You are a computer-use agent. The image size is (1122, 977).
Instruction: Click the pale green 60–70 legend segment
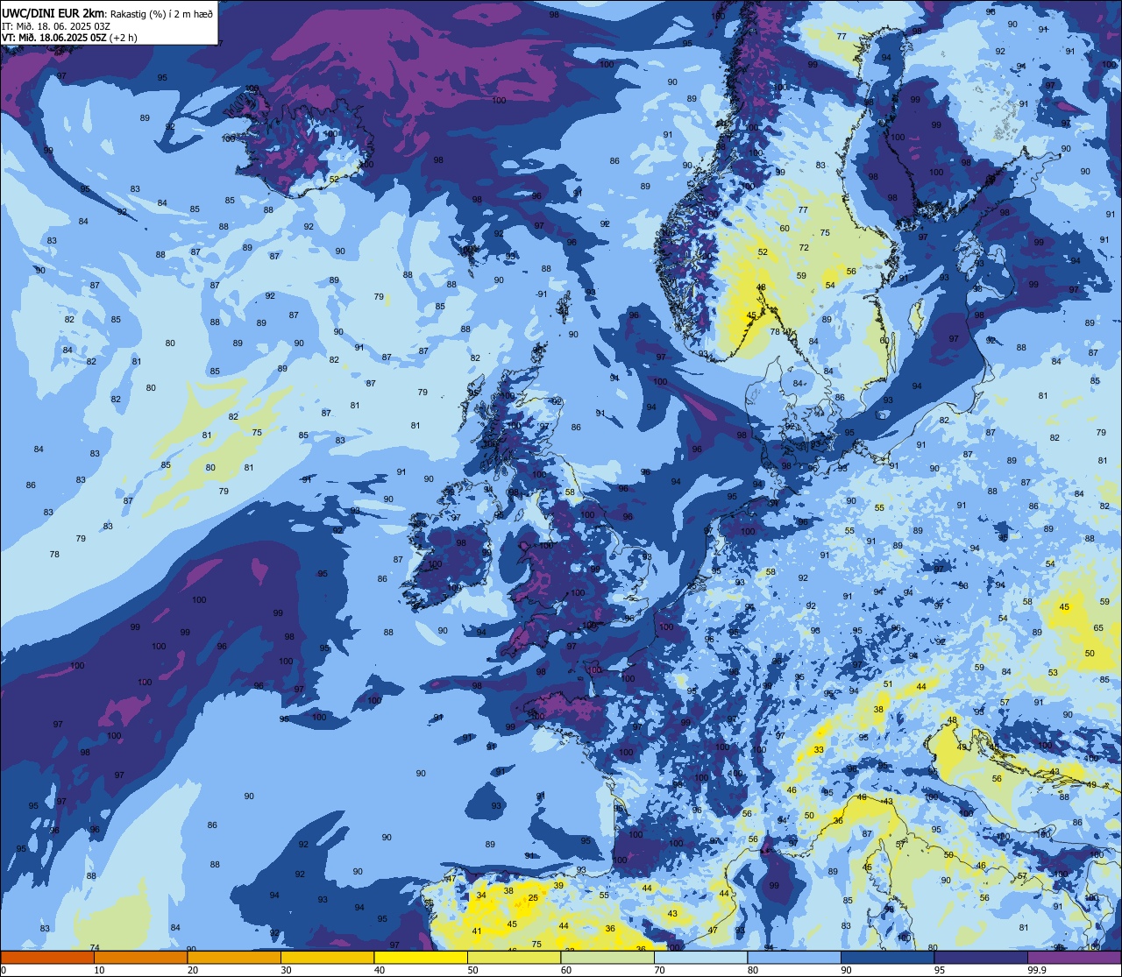point(607,958)
